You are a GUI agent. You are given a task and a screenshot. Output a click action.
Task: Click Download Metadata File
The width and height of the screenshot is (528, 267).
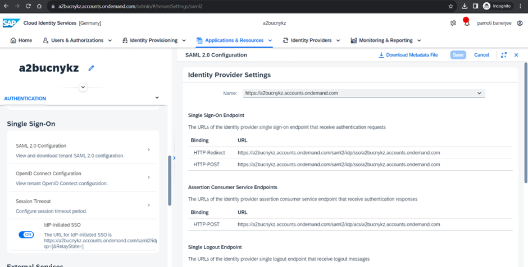point(408,55)
